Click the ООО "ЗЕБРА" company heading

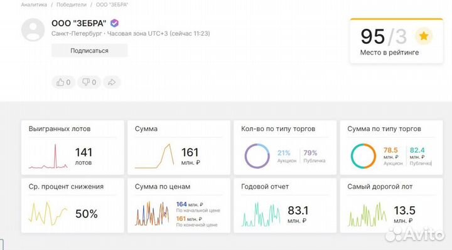click(x=78, y=23)
